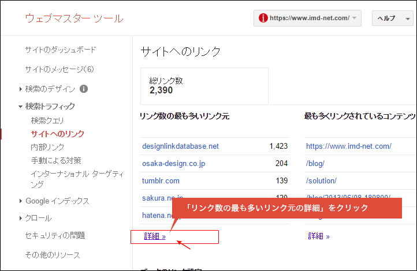Select インターナショナル ターゲティング in the sidebar

[x=77, y=179]
